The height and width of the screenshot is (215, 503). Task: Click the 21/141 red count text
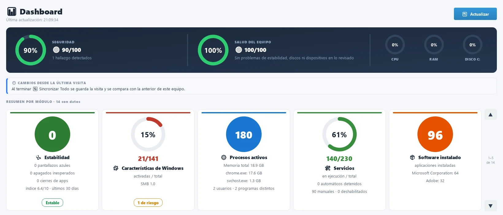coord(148,159)
